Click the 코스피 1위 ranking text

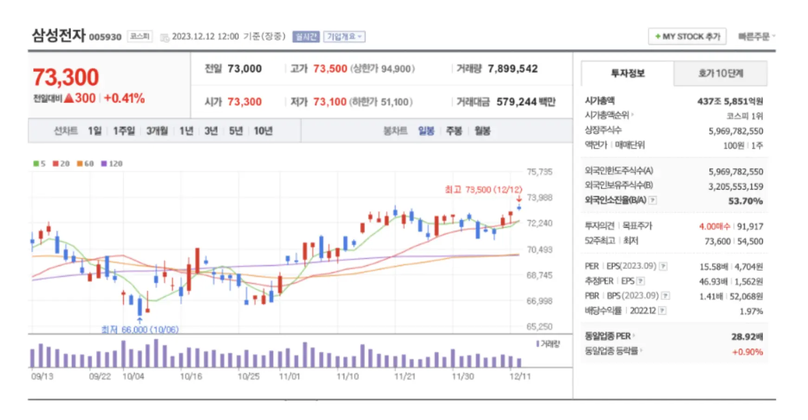point(744,116)
